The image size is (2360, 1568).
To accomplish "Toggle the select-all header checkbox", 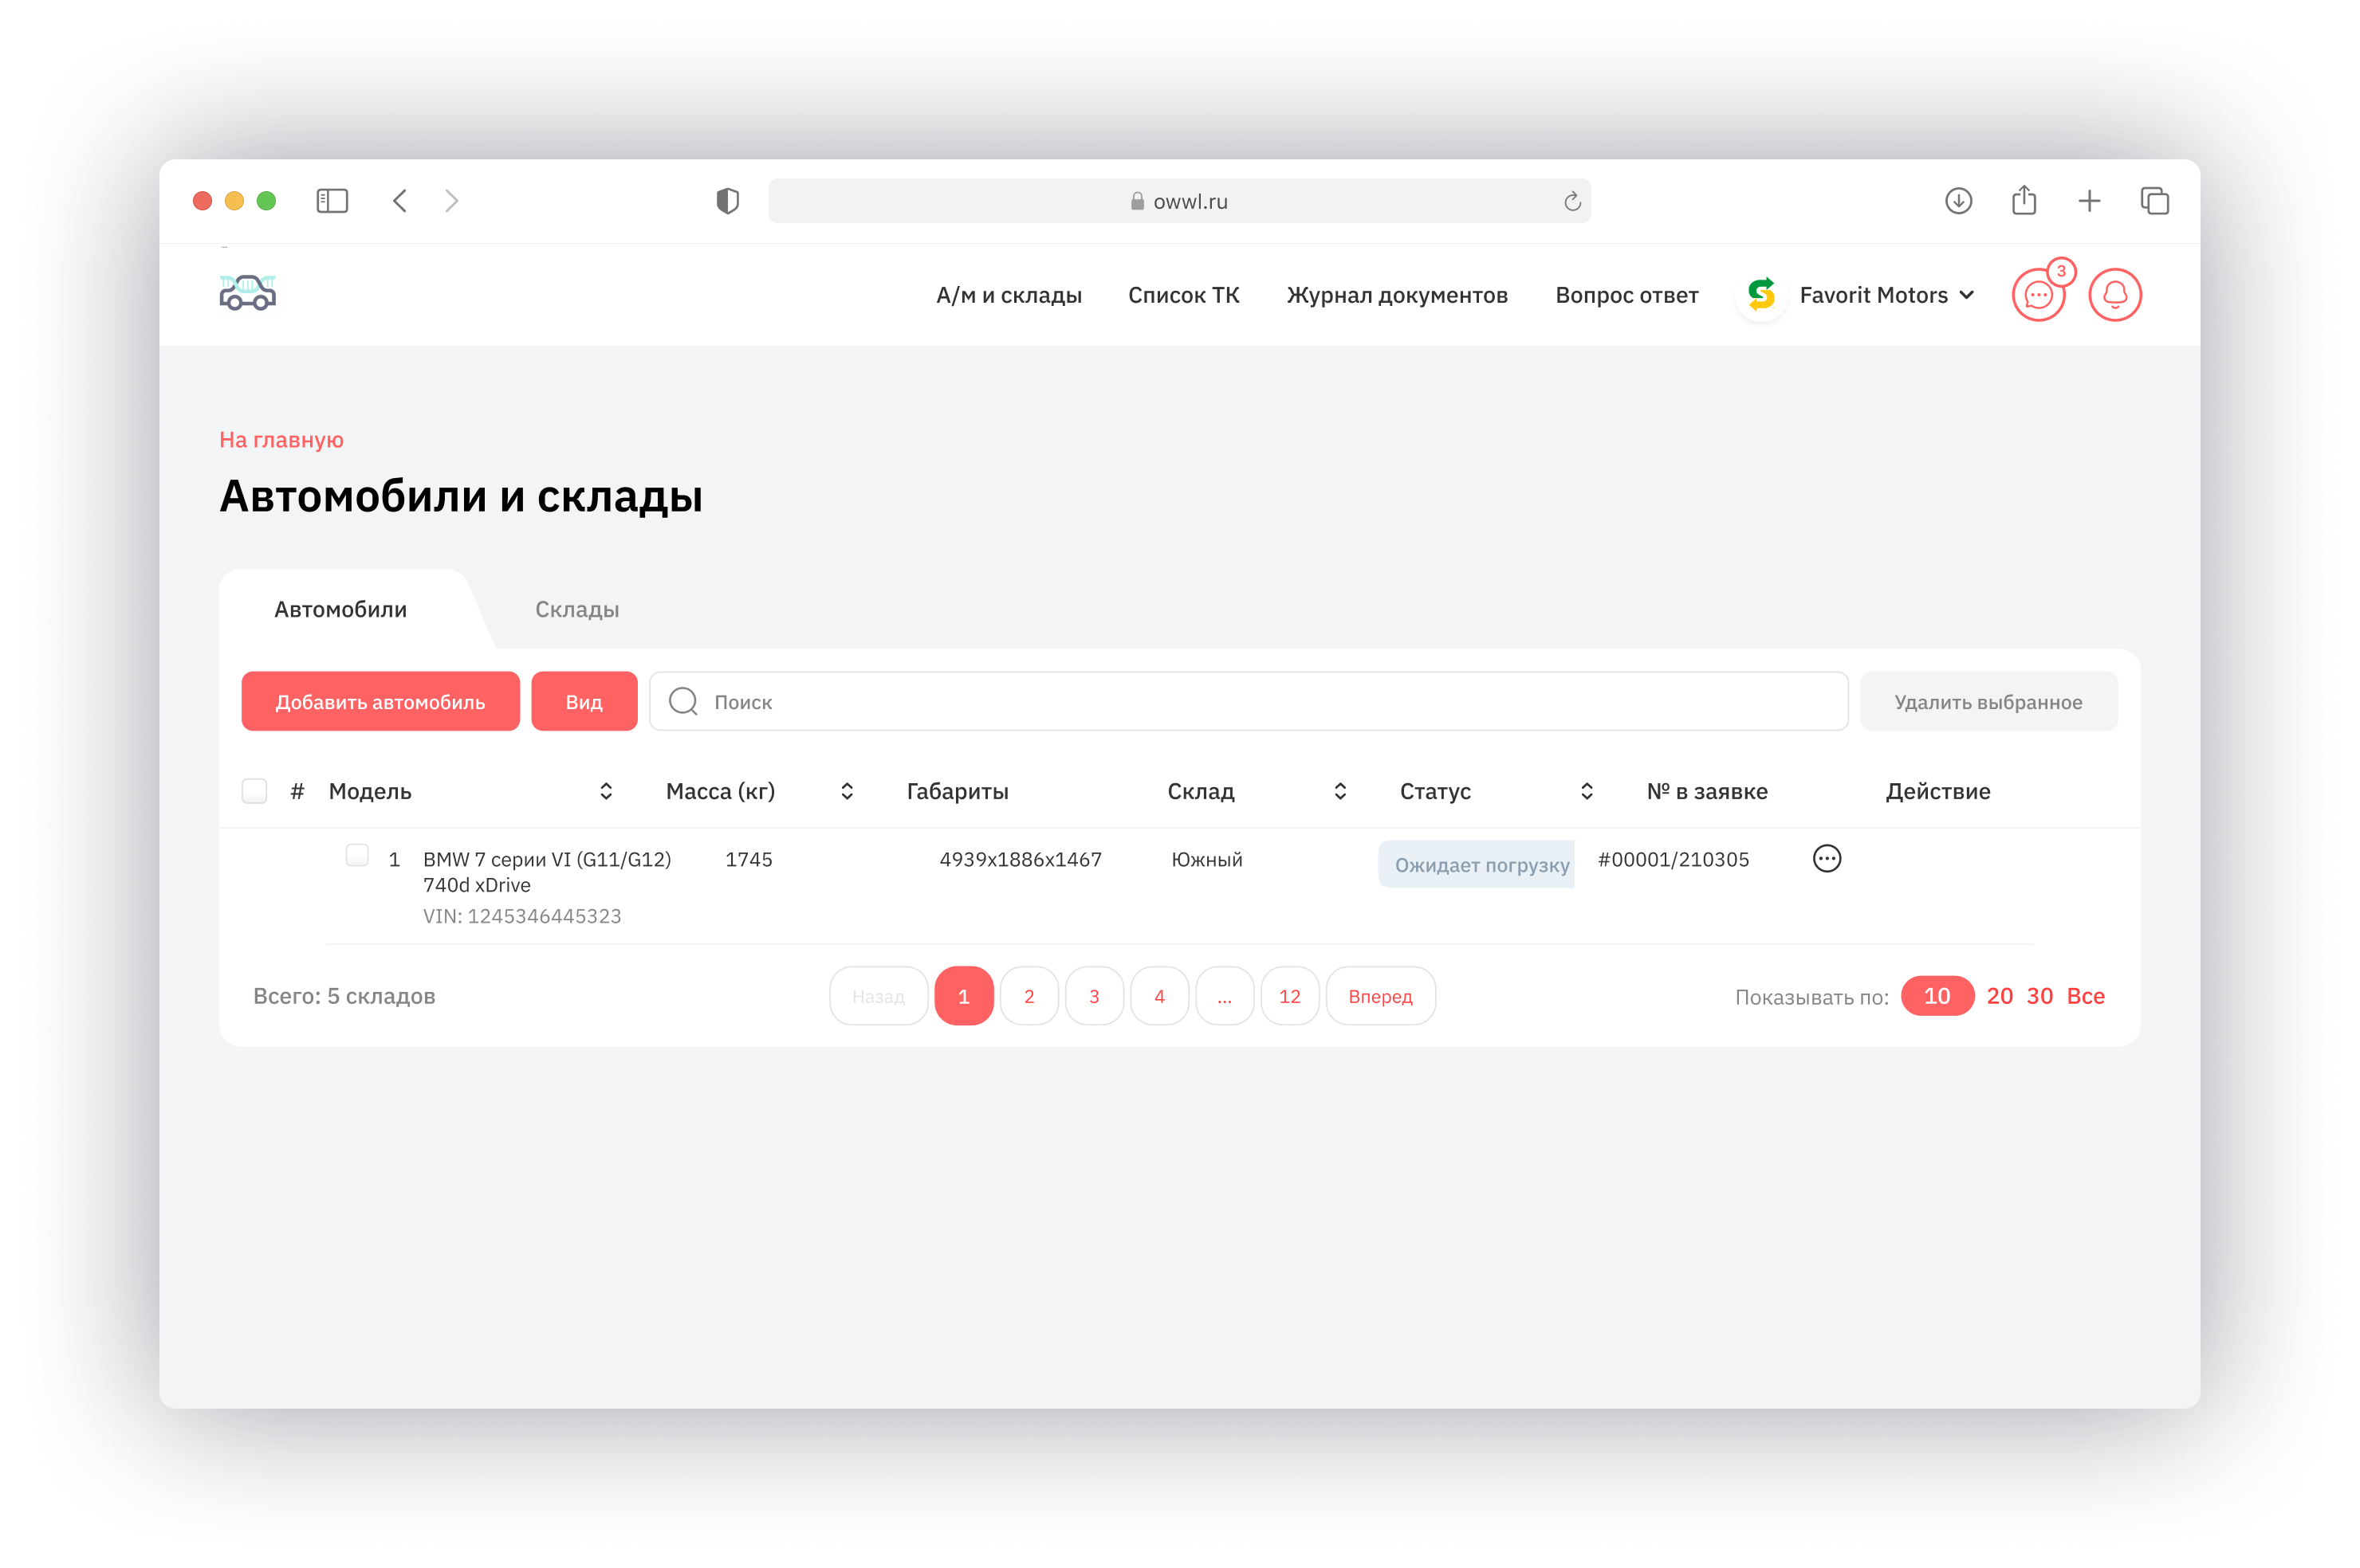I will click(254, 790).
